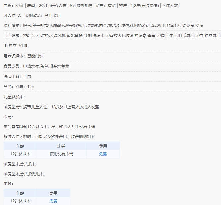
Task: Click the '卫浴设施' label
Action: (12, 36)
